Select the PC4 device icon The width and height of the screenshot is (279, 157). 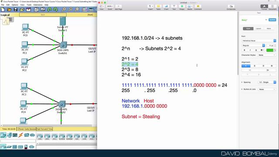click(x=23, y=104)
